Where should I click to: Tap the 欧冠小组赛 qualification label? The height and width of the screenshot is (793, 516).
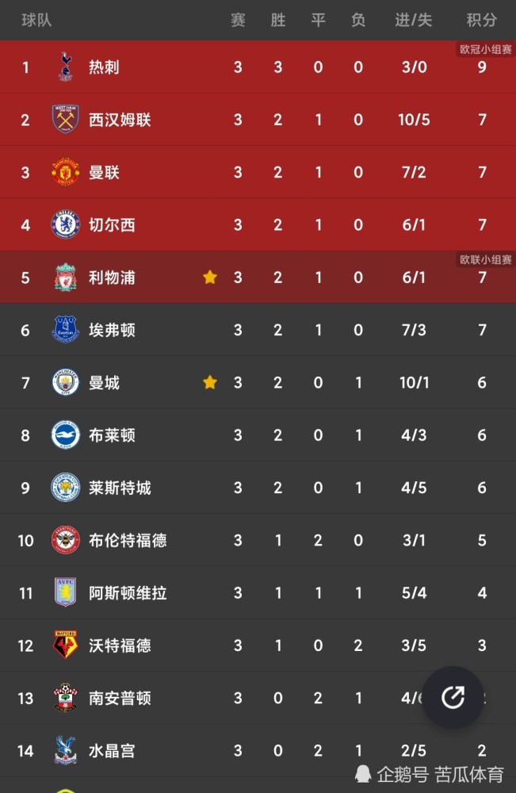(x=486, y=49)
